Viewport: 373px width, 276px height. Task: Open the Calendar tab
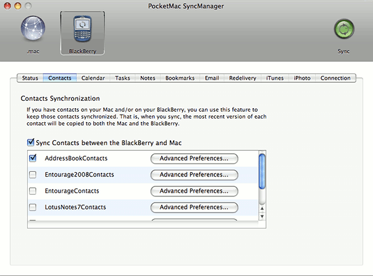93,78
